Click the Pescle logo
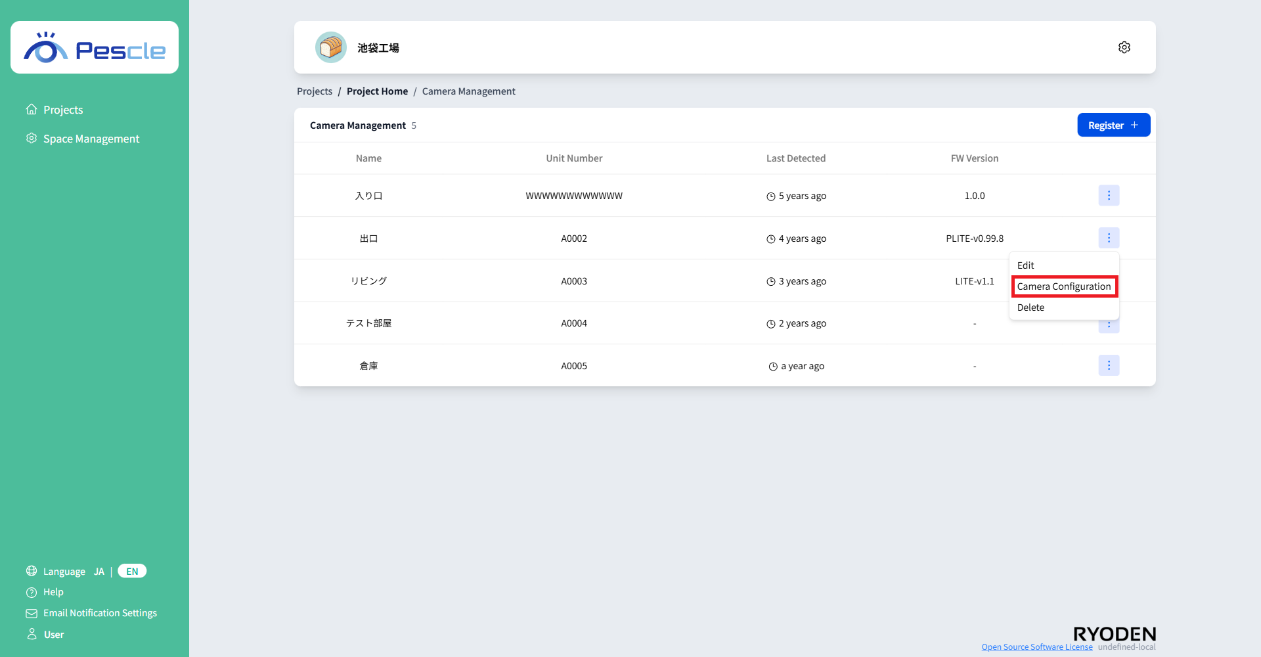 tap(95, 48)
